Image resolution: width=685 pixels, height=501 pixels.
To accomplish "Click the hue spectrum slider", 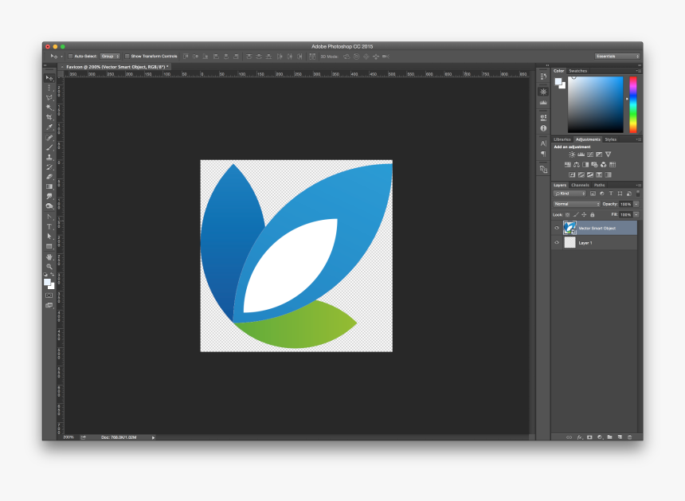I will tap(633, 104).
